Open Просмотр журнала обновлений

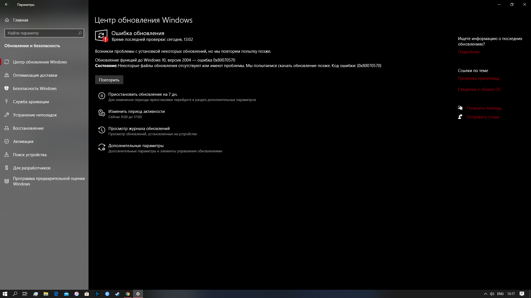tap(139, 129)
